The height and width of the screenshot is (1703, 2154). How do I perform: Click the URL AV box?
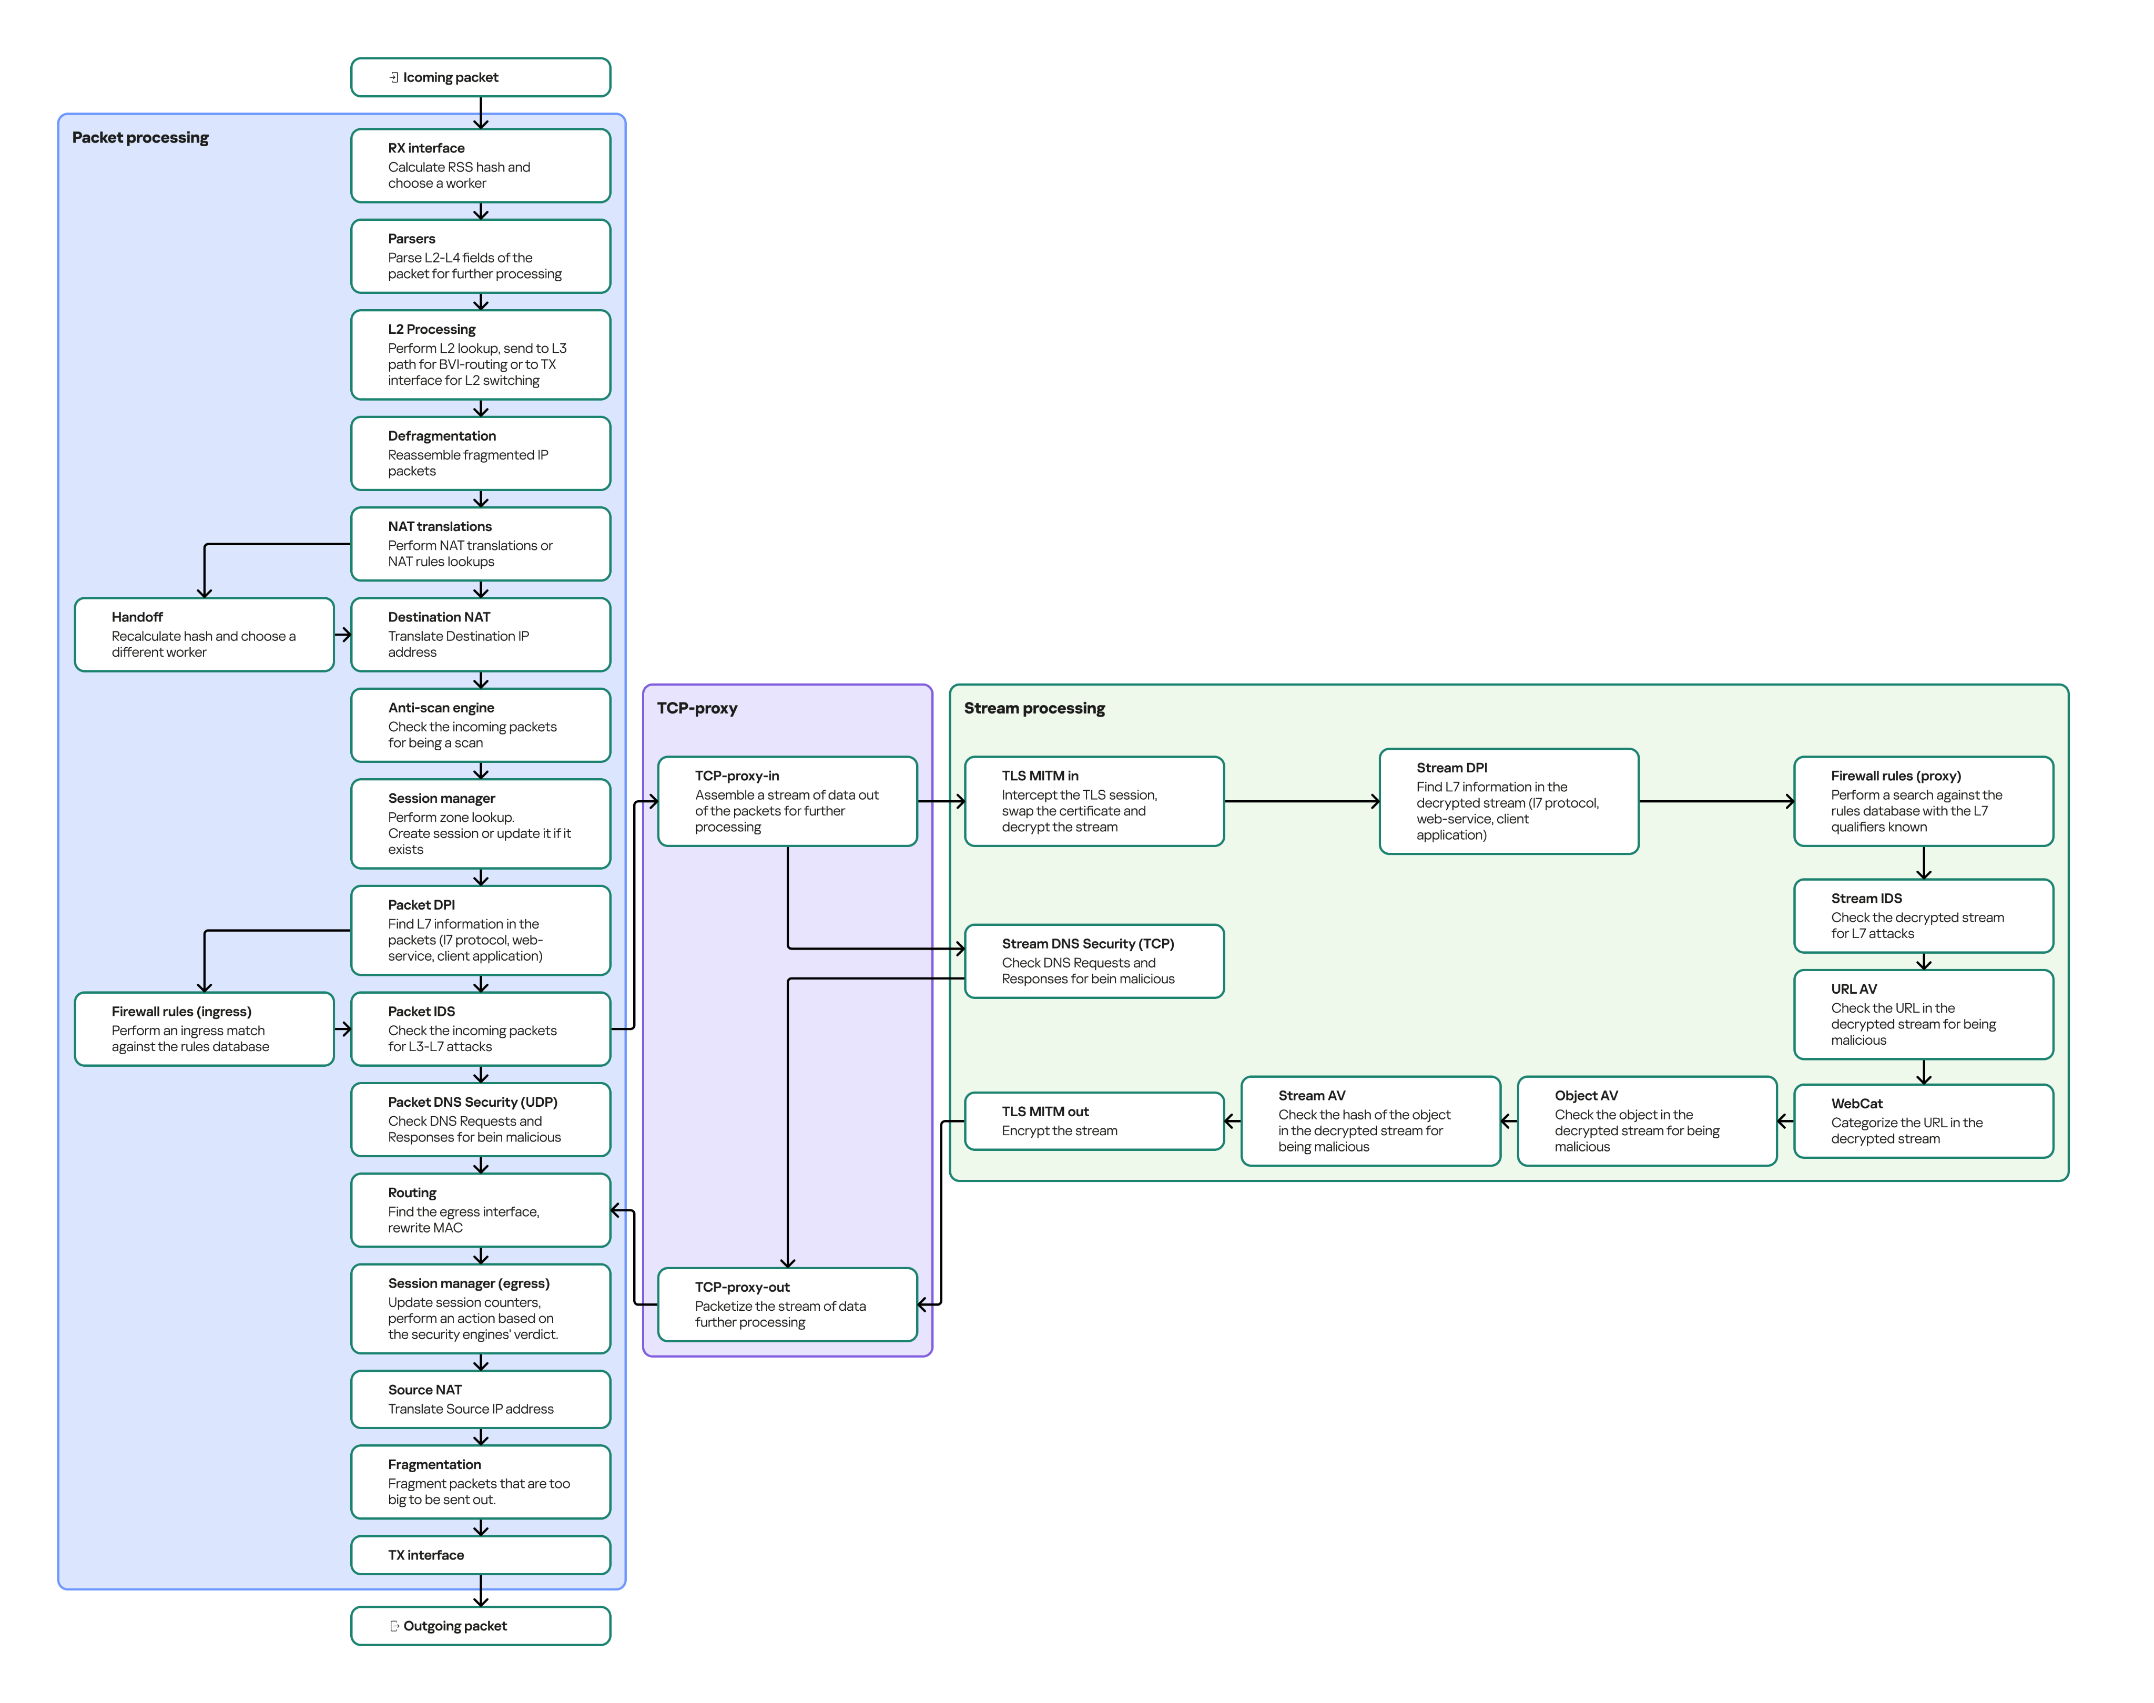(1924, 1015)
